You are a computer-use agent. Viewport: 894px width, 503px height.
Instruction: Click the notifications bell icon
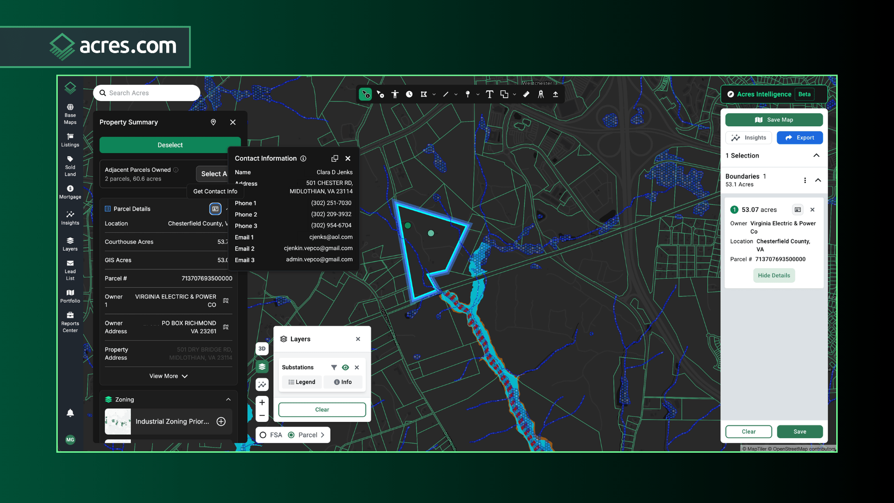pos(70,413)
